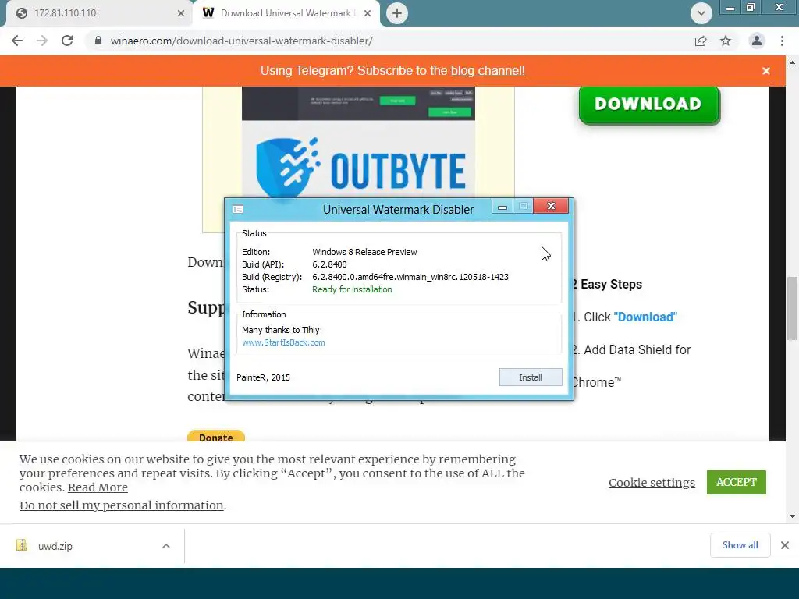Click the blue "Download" link in Easy Steps
Image resolution: width=799 pixels, height=599 pixels.
tap(645, 317)
